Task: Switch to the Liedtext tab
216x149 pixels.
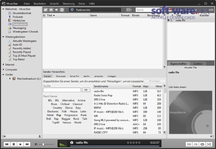Action: (198, 64)
